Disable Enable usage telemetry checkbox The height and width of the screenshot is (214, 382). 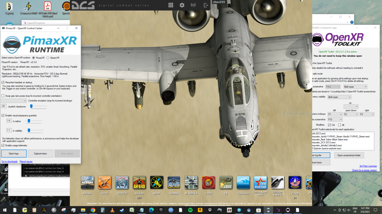tap(3, 145)
